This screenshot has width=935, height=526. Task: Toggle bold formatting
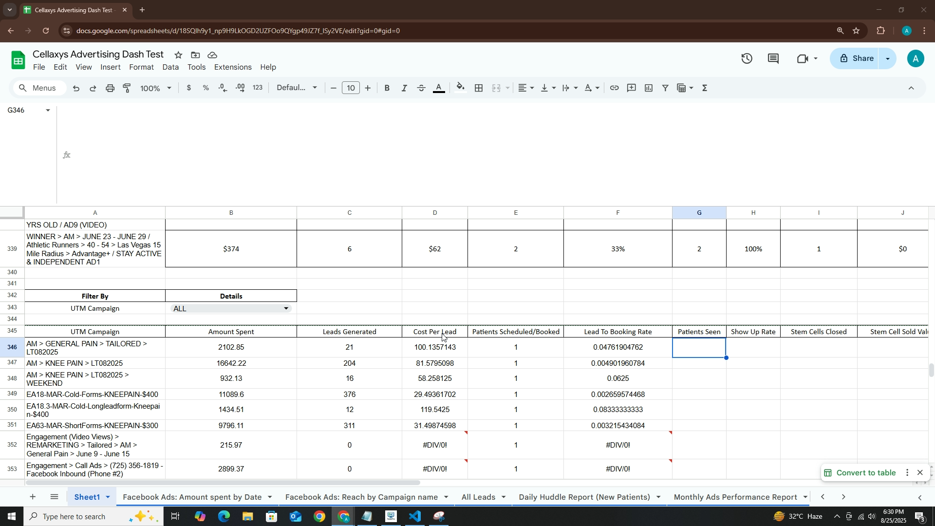(x=387, y=88)
